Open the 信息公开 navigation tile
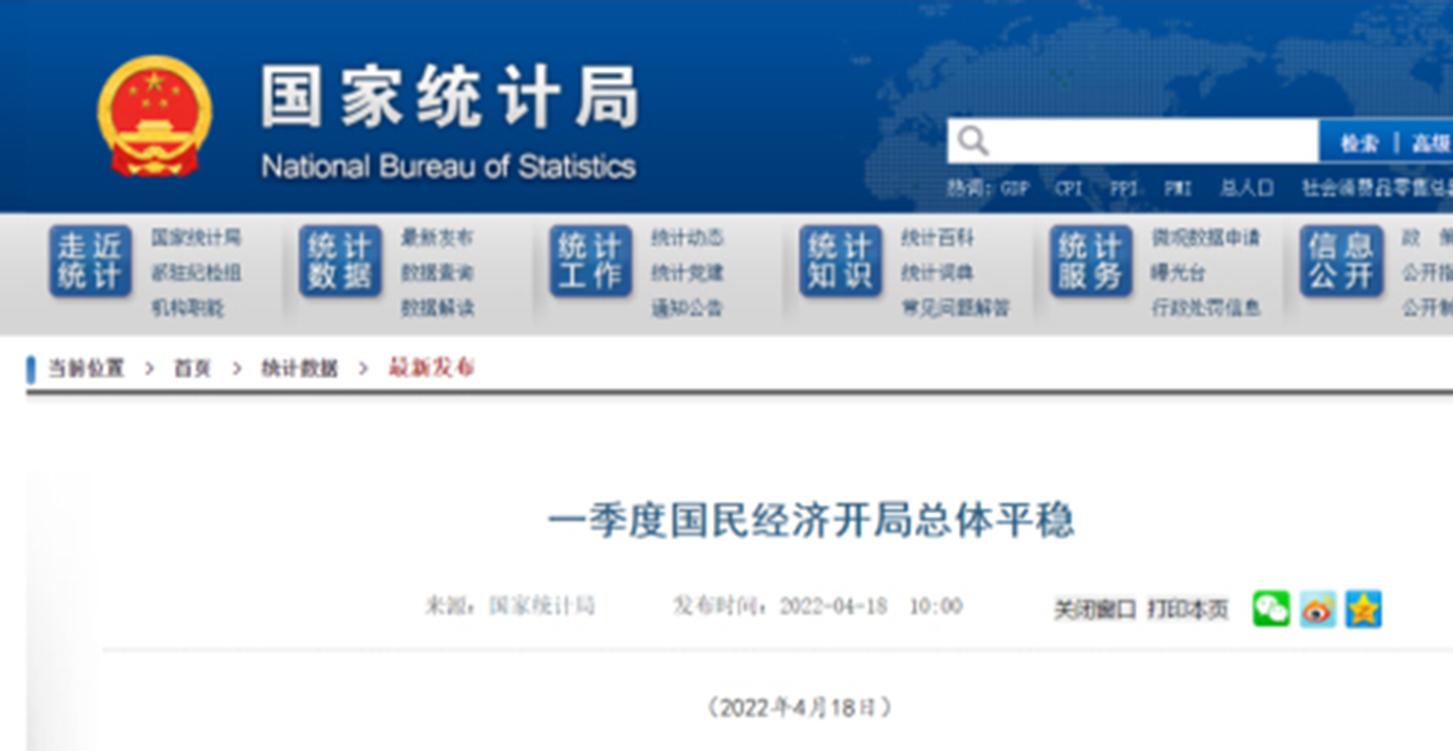Viewport: 1453px width, 751px height. [x=1341, y=261]
